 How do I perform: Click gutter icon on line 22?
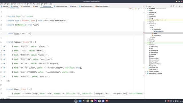point(4,76)
